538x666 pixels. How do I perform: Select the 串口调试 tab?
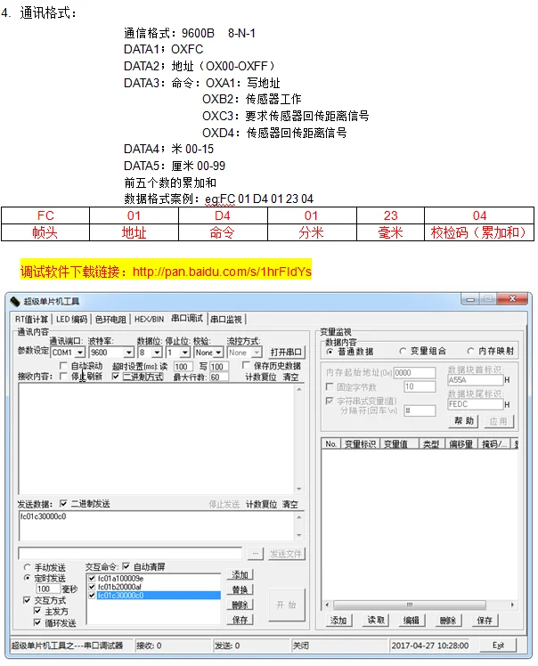(187, 319)
